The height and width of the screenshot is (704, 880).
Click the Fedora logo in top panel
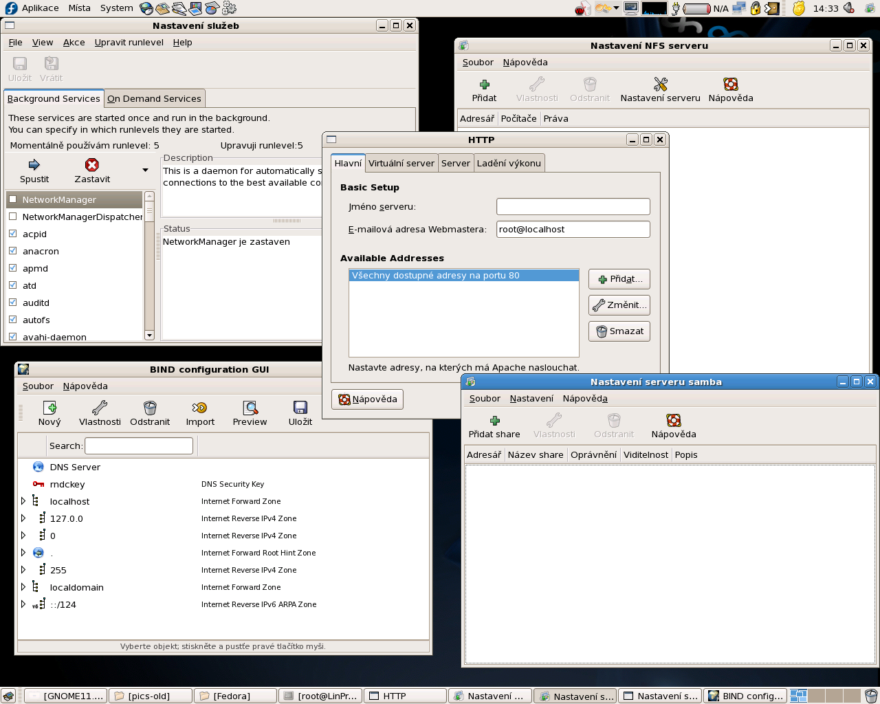(11, 8)
